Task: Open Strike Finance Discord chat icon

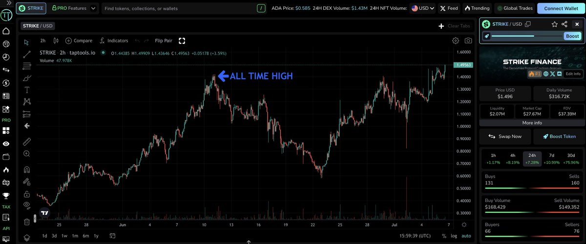Action: 559,74
